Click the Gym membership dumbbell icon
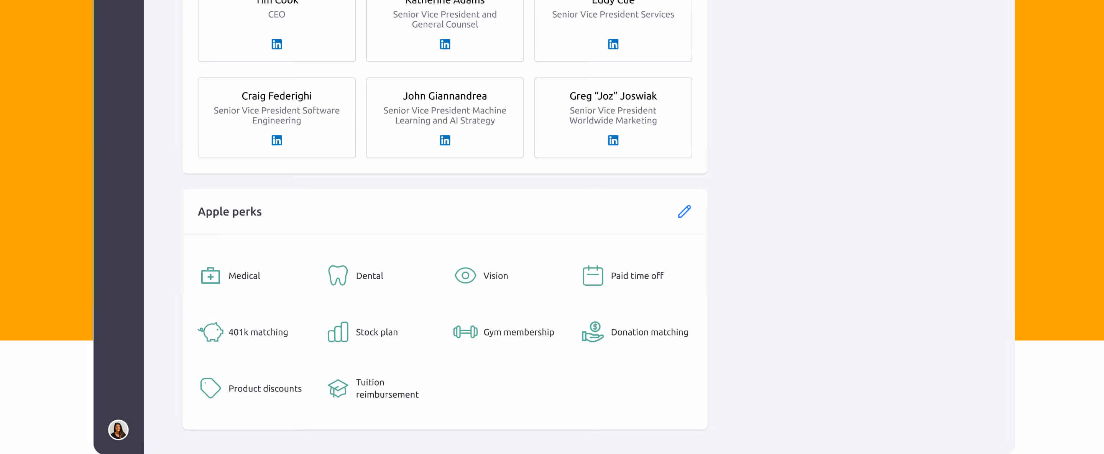Screen dimensions: 1104x454 point(465,332)
